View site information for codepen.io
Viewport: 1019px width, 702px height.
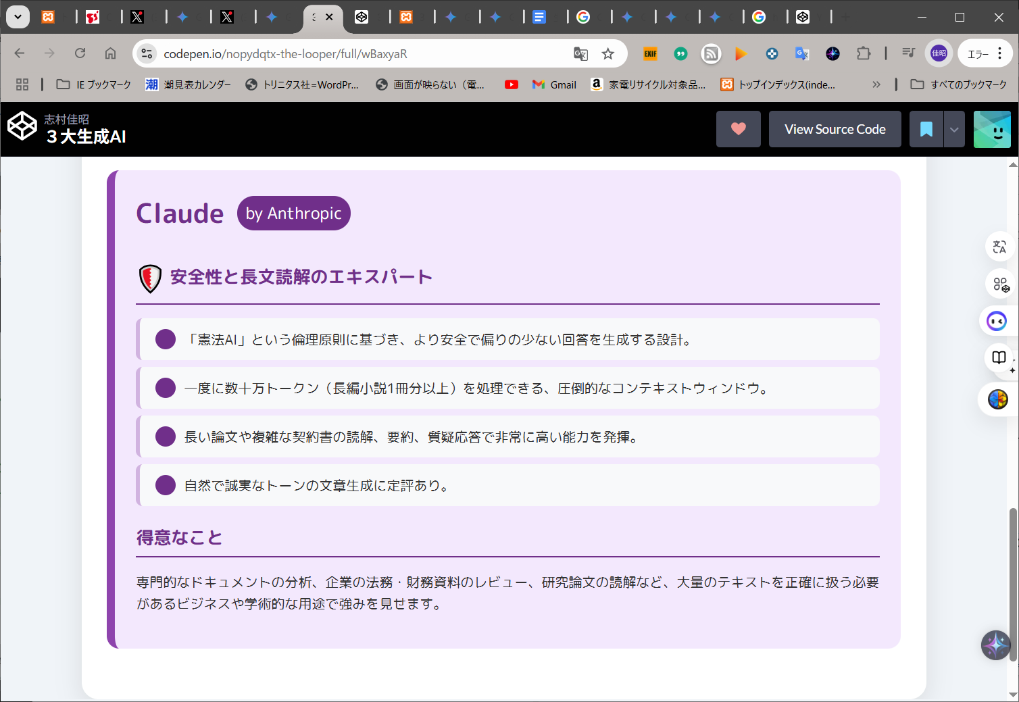coord(147,54)
